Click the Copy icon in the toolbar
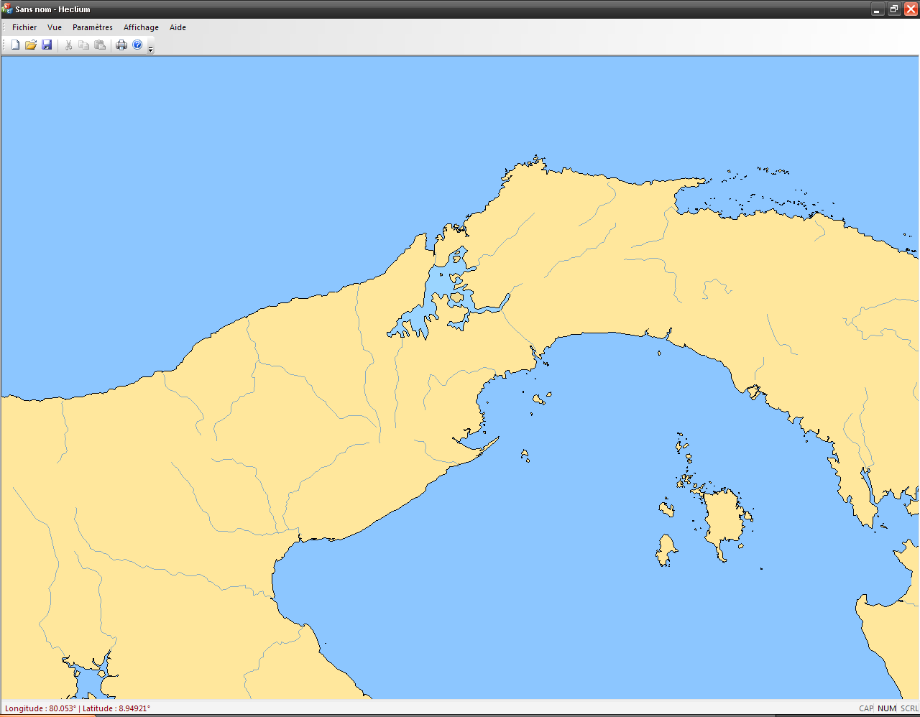 click(84, 45)
